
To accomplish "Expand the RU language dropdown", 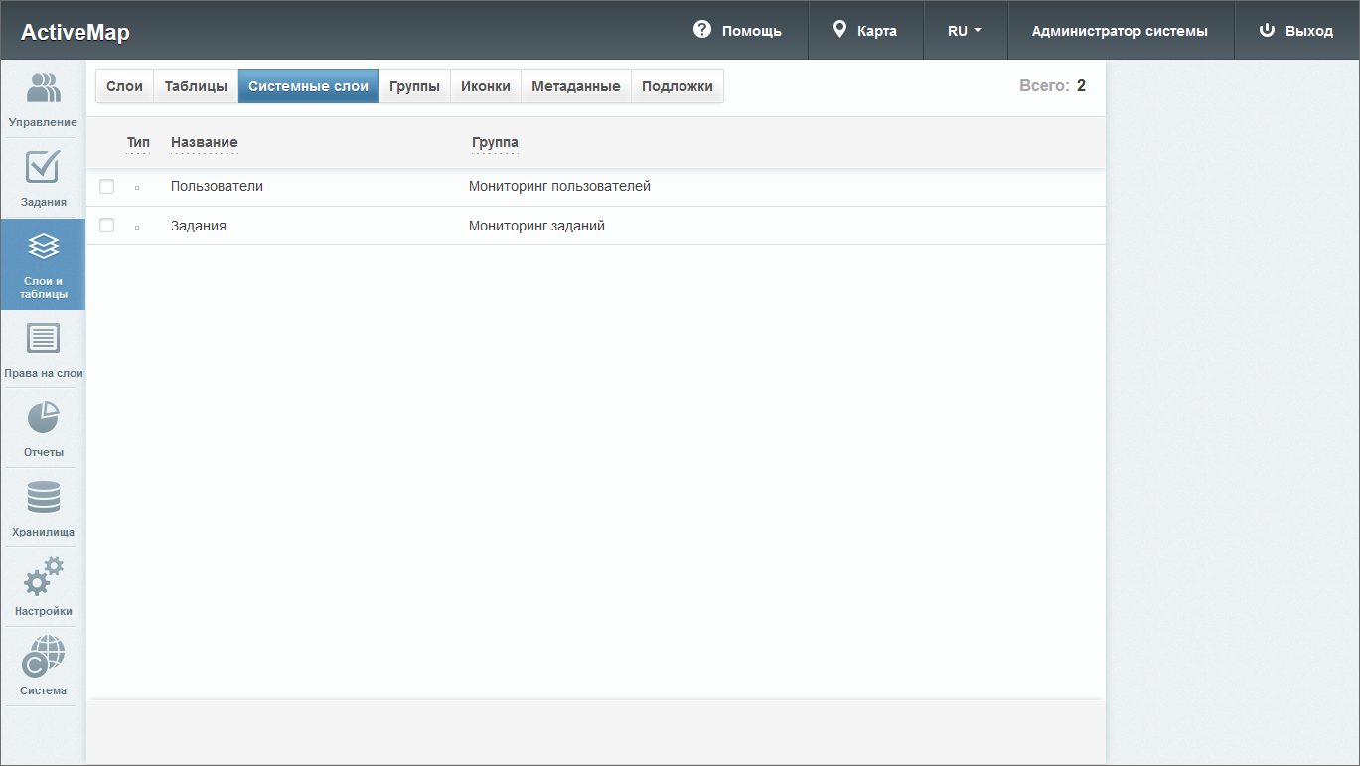I will tap(964, 31).
